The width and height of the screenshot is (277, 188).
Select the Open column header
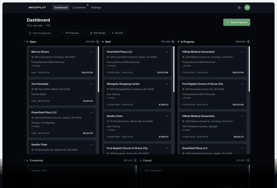pos(33,42)
